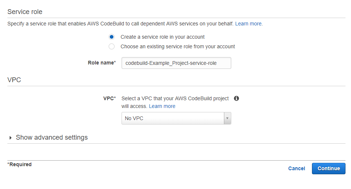Select the Create a service role radio button
This screenshot has width=351, height=189.
[x=112, y=37]
